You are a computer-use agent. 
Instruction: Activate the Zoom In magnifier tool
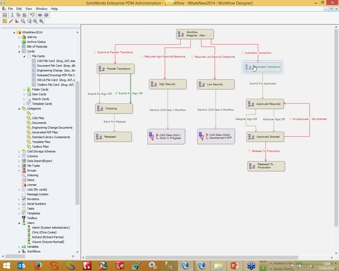point(34,21)
